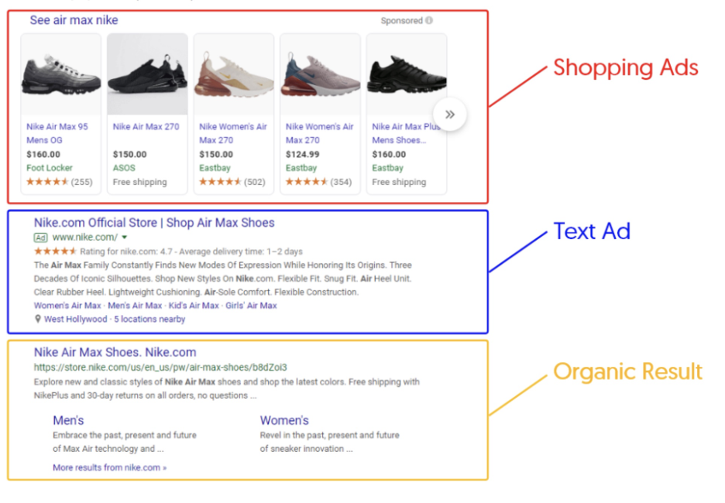This screenshot has width=725, height=503.
Task: Open the See air max nike link
Action: (74, 20)
